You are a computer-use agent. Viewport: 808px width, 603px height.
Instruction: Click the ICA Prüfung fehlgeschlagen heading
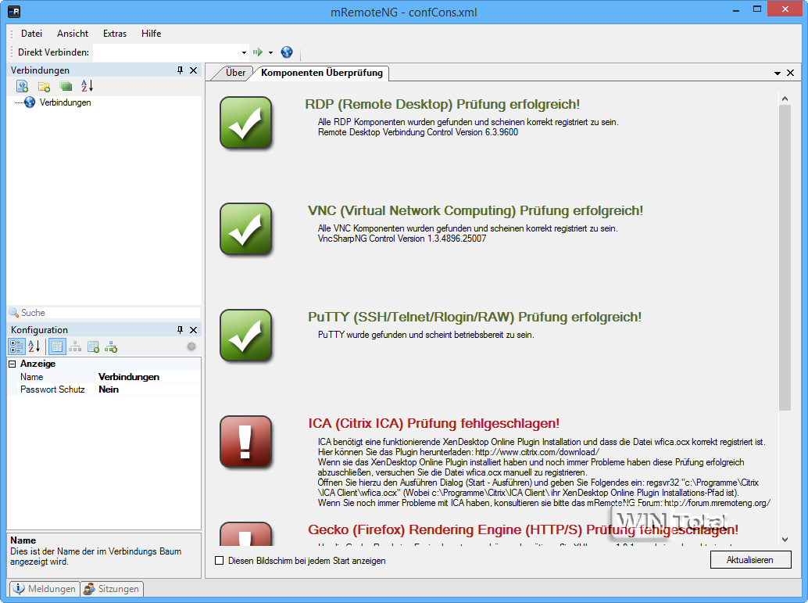pos(434,423)
